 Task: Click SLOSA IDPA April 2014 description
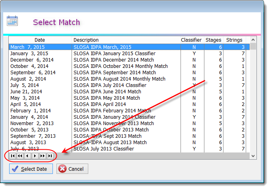coord(100,104)
